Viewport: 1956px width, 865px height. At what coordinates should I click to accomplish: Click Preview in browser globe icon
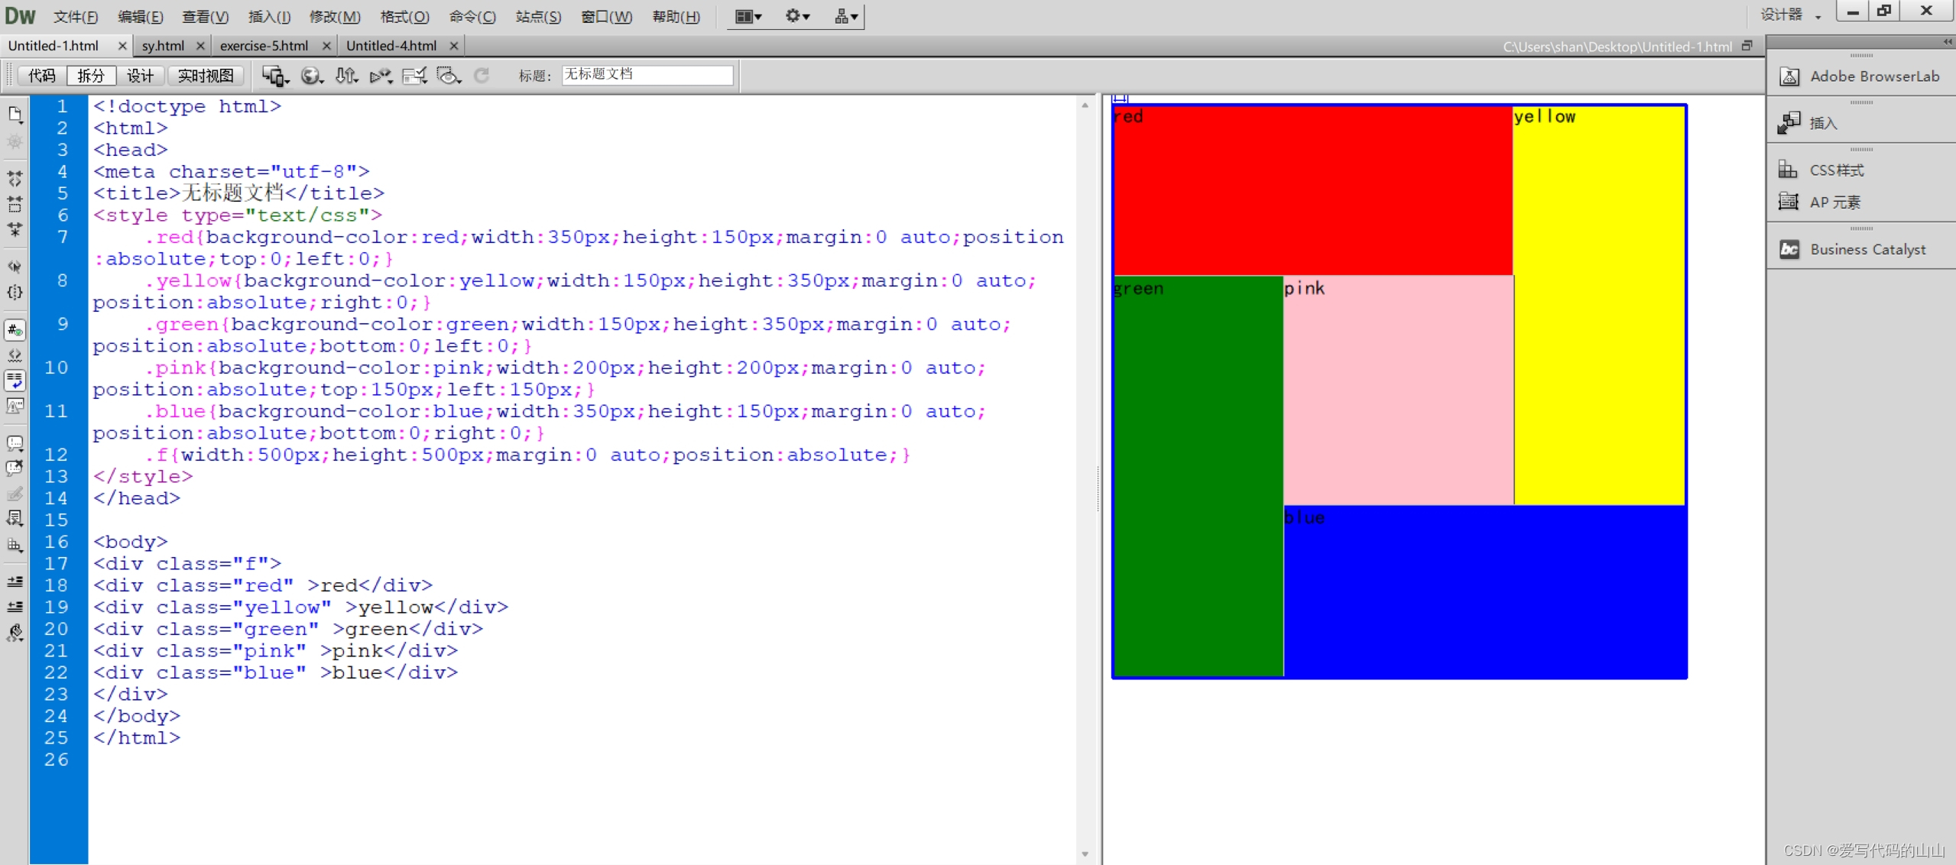tap(311, 76)
